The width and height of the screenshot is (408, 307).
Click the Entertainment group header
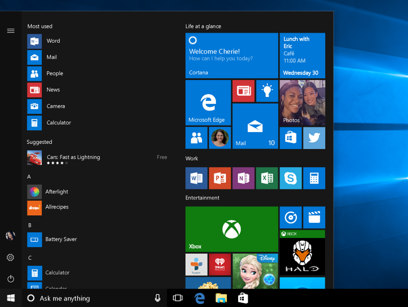click(x=203, y=198)
